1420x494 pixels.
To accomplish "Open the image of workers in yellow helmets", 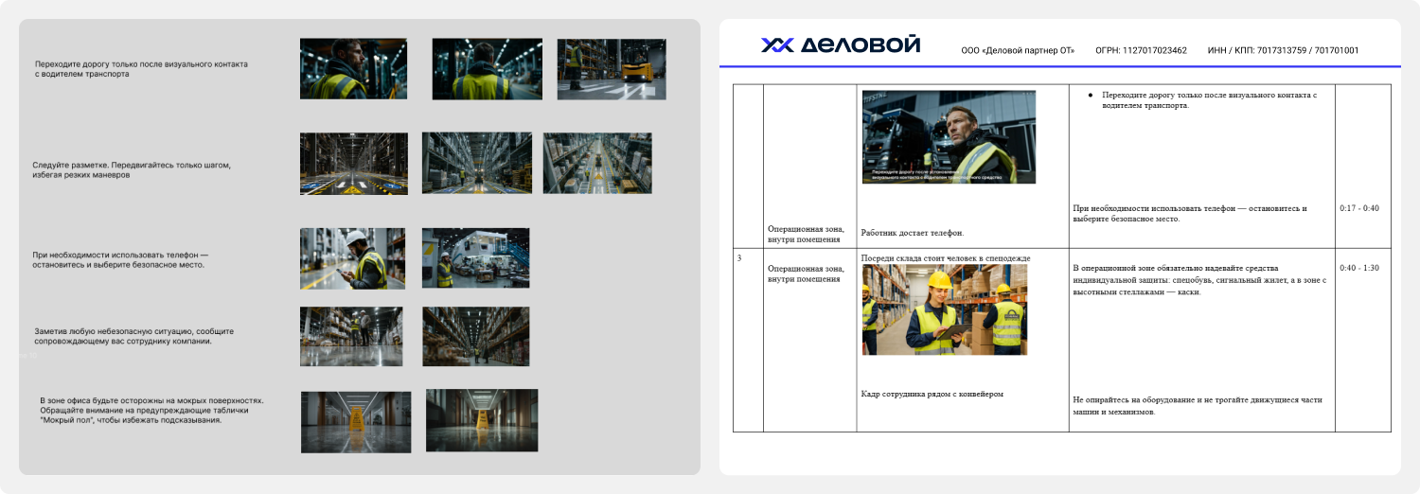I will coord(945,309).
